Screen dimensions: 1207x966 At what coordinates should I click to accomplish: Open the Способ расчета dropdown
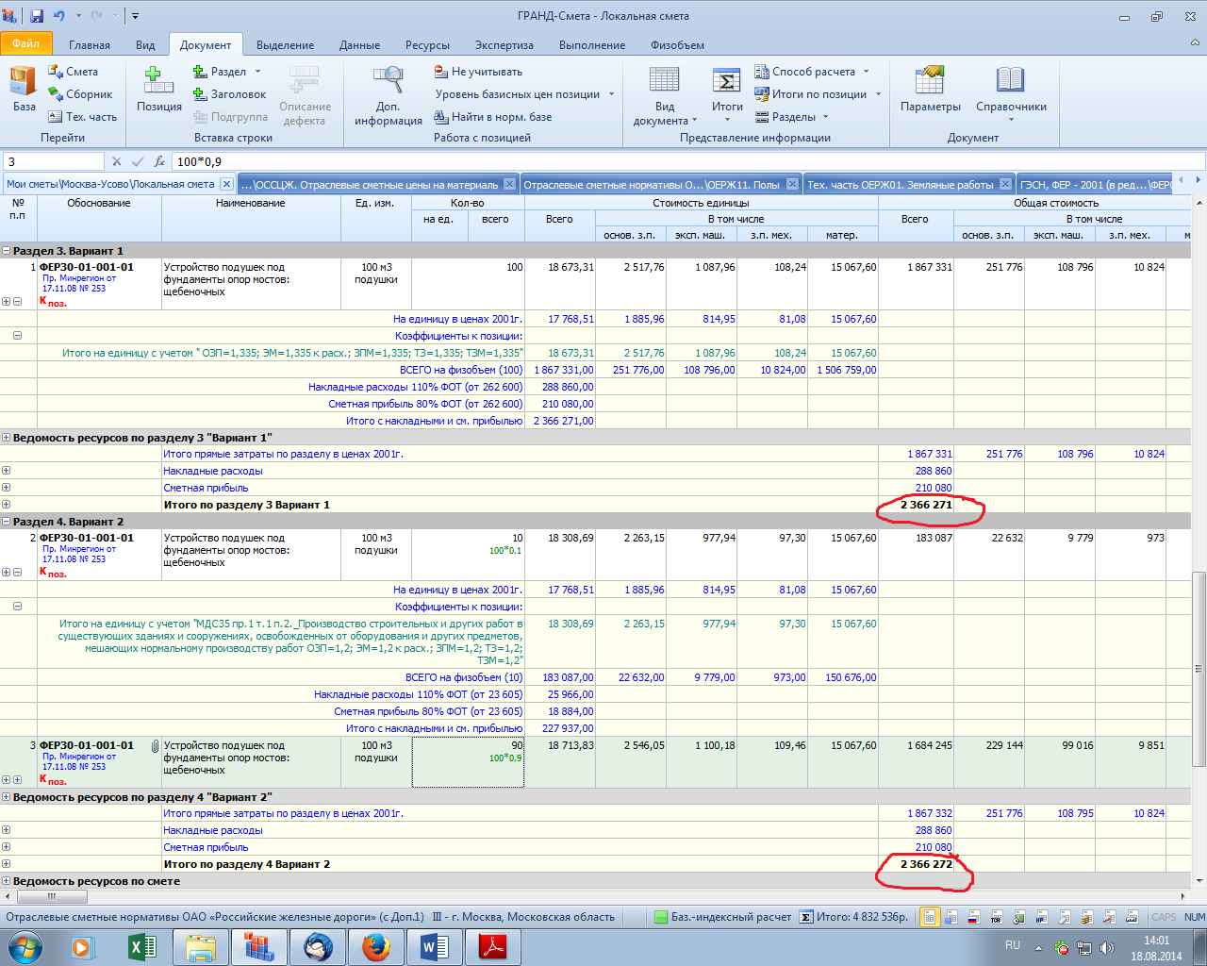click(813, 72)
